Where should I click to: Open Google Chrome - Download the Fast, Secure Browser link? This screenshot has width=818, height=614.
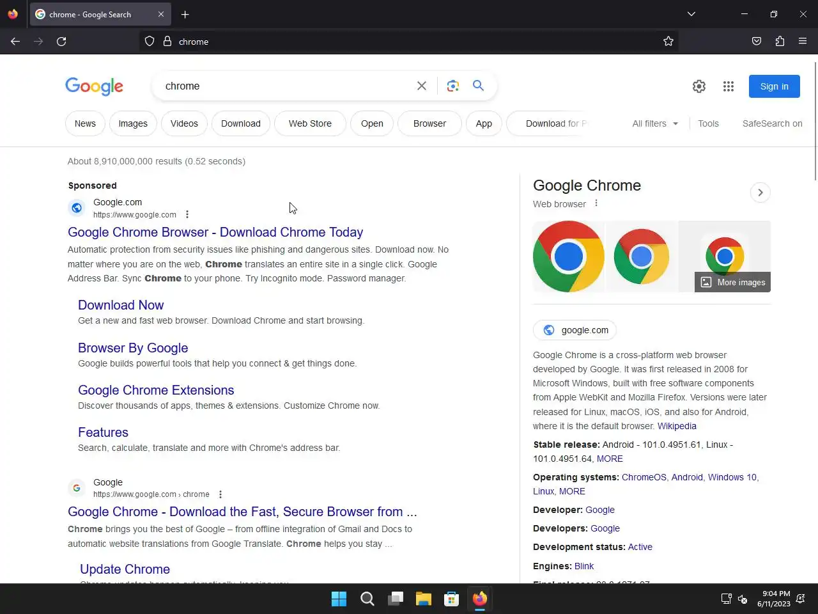[x=242, y=512]
